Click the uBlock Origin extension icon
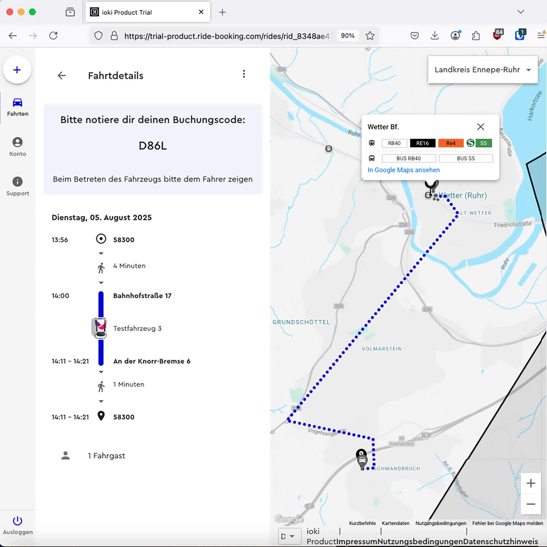This screenshot has height=547, width=547. tap(498, 35)
